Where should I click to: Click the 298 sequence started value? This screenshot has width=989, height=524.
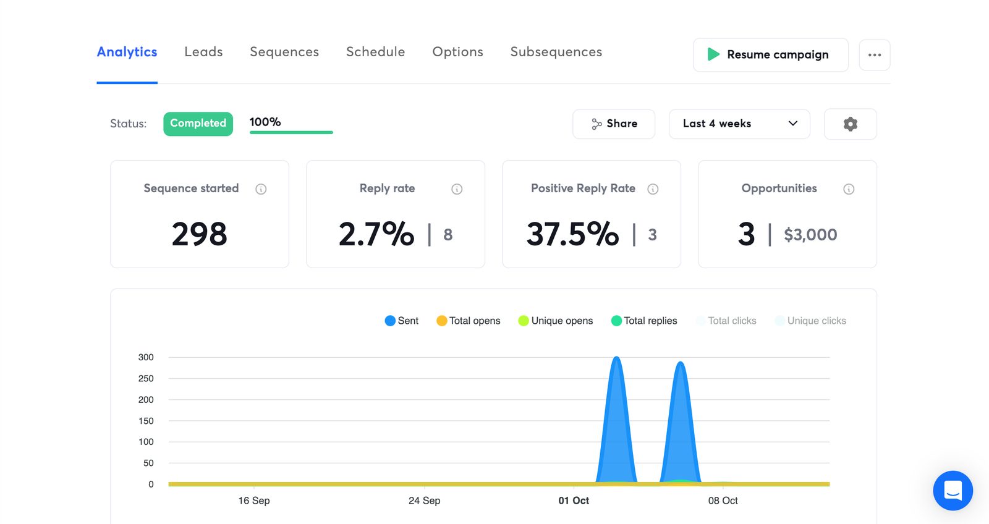(199, 234)
